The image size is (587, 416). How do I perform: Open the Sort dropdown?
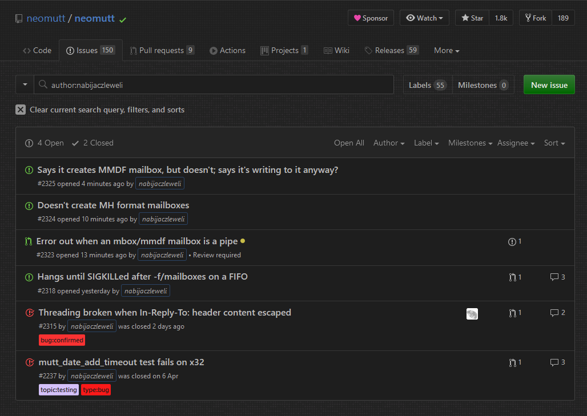pyautogui.click(x=554, y=143)
